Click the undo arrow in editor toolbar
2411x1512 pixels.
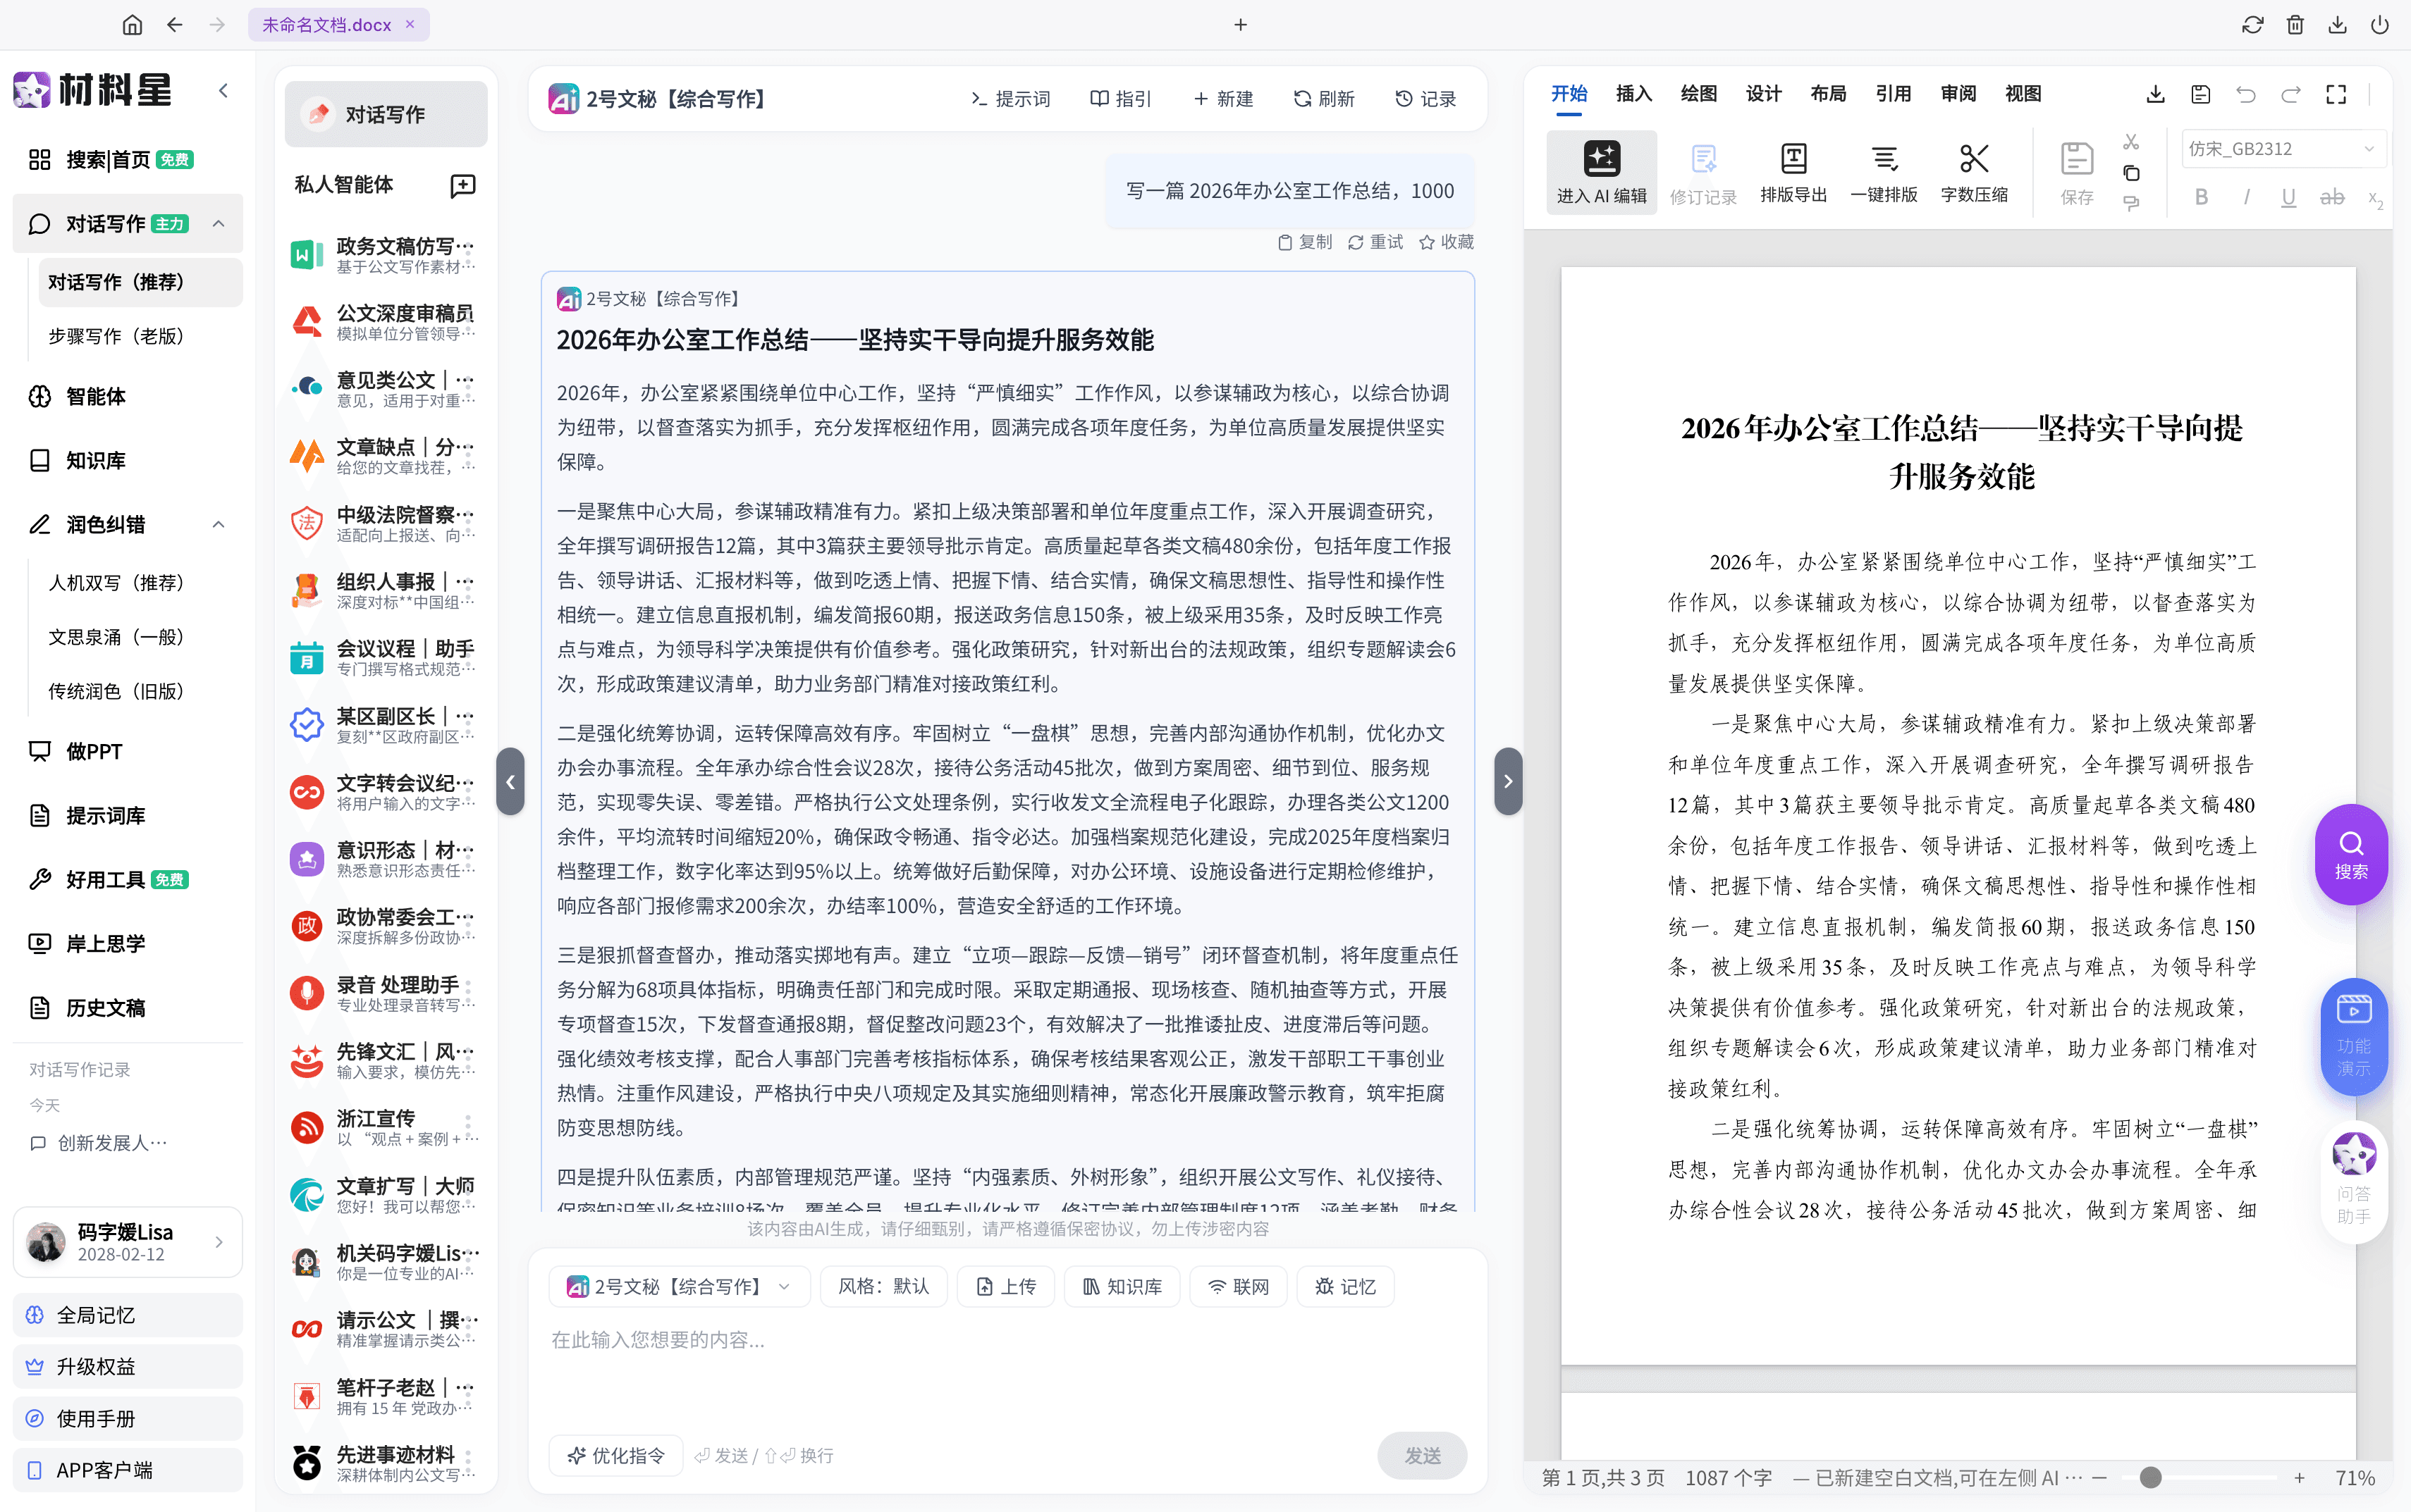tap(2246, 95)
